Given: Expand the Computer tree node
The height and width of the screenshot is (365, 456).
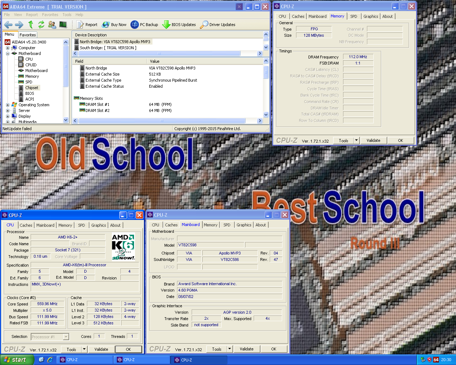Looking at the screenshot, I should [7, 48].
